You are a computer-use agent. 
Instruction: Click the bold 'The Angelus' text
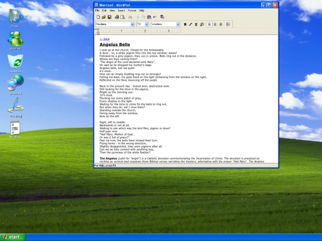(x=108, y=158)
